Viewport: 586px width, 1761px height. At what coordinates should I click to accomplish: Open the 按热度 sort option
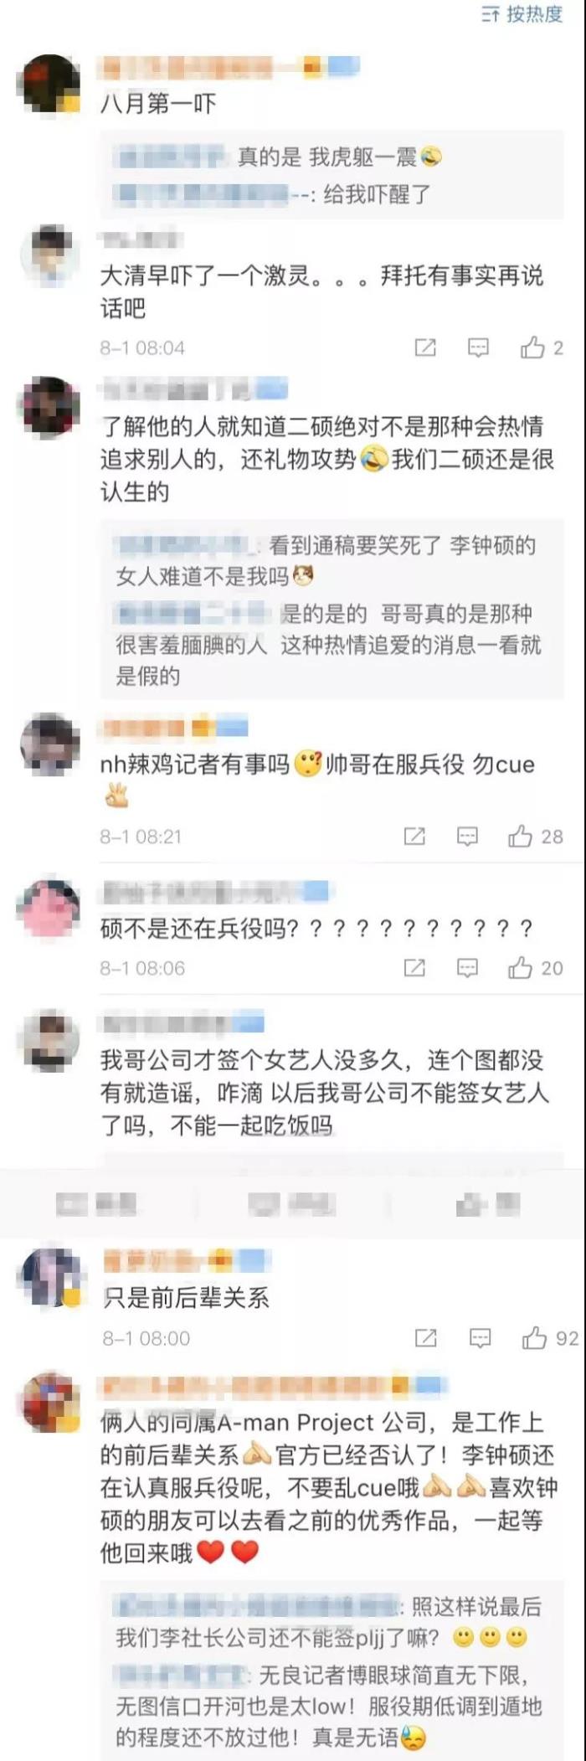[x=522, y=14]
